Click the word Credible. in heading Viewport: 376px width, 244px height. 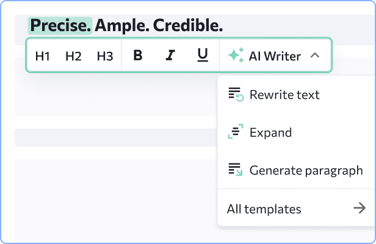pos(188,26)
